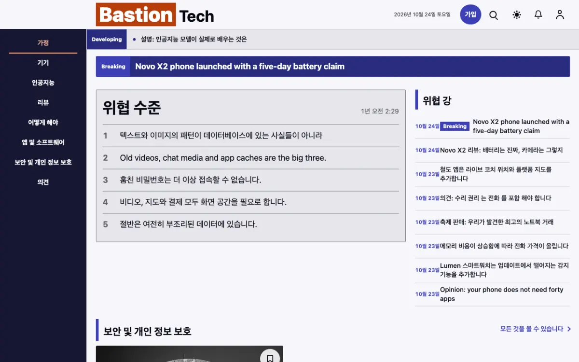The width and height of the screenshot is (579, 362).
Task: Click the 보안 및 개인 정보 보호 section heading
Action: tap(148, 331)
